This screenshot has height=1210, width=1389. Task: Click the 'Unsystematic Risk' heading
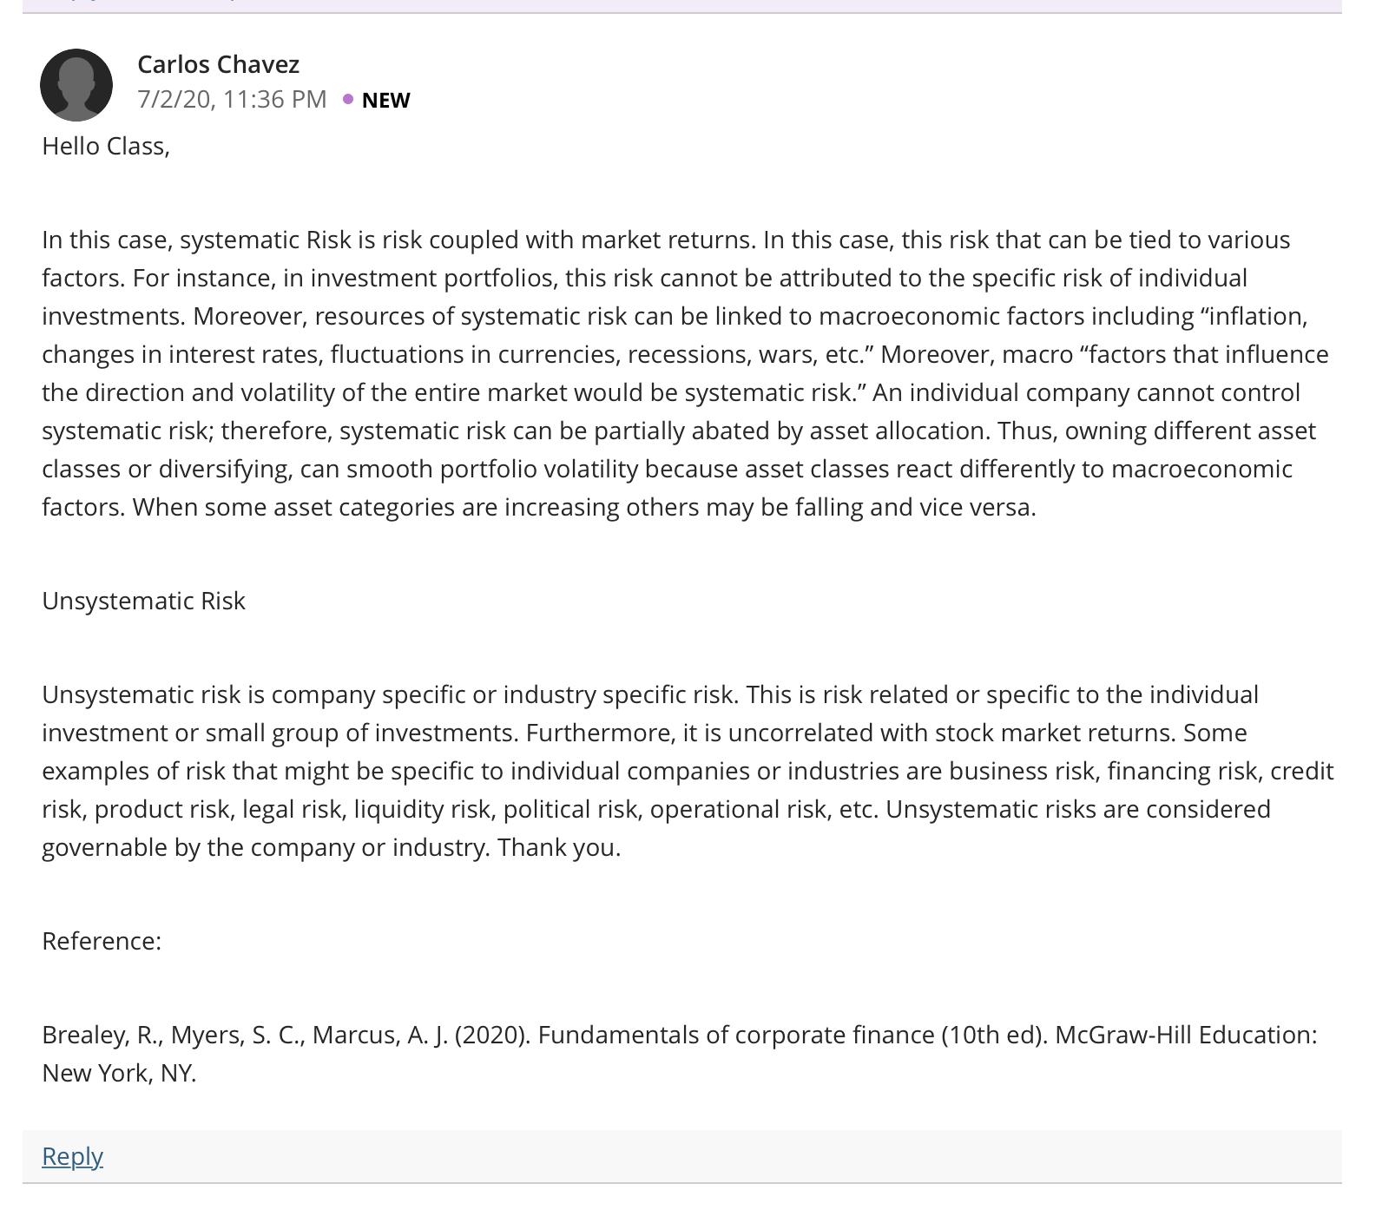tap(143, 601)
